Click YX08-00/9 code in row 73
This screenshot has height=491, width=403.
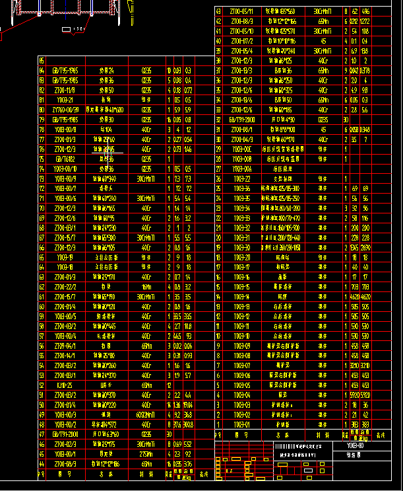(x=65, y=179)
